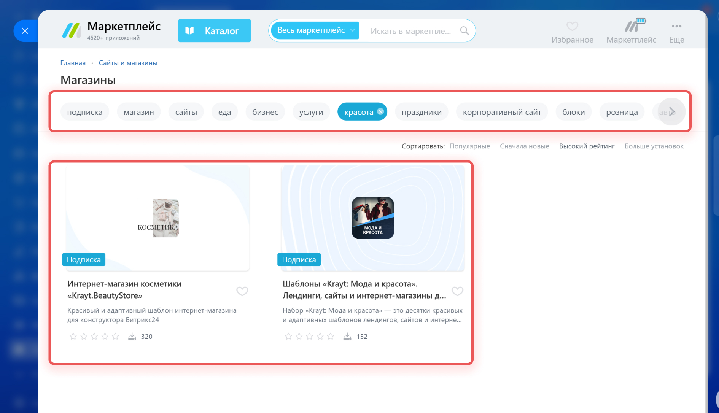The width and height of the screenshot is (719, 413).
Task: Click the star rating of Мода и красота
Action: click(309, 337)
